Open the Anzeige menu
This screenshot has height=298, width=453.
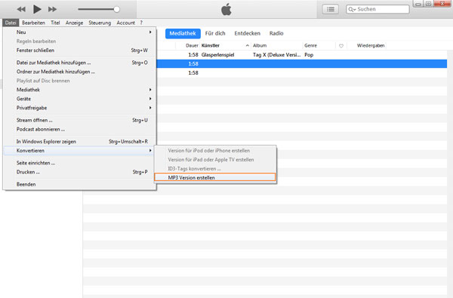pos(74,23)
